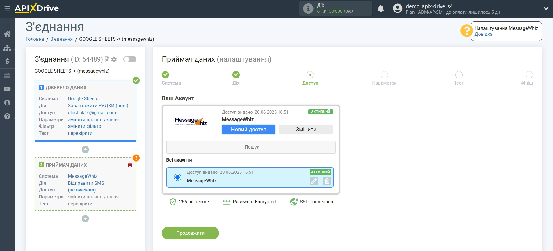The width and height of the screenshot is (553, 251).
Task: Open the hamburger menu
Action: click(7, 8)
